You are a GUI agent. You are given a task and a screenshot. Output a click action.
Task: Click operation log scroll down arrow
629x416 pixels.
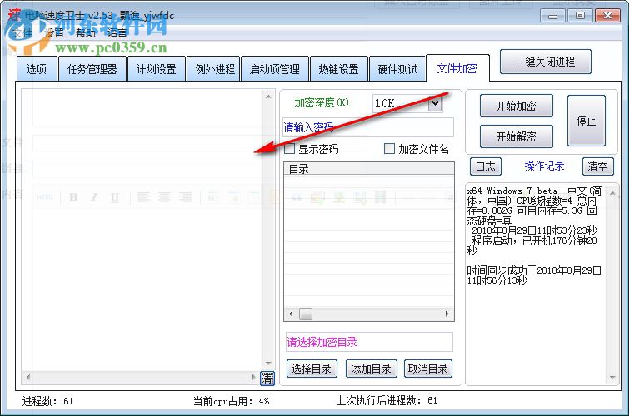[612, 377]
